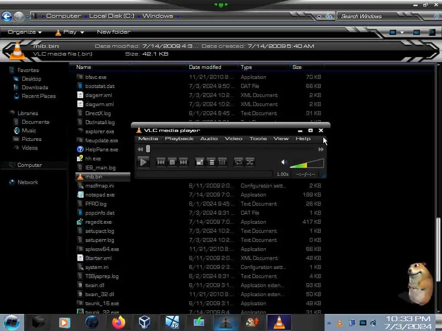The width and height of the screenshot is (442, 331).
Task: Select Computer in the address breadcrumb
Action: coord(63,16)
